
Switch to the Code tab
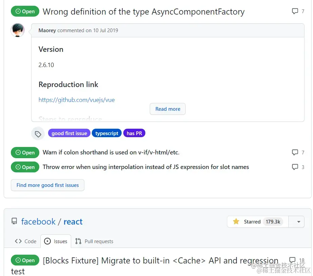25,241
